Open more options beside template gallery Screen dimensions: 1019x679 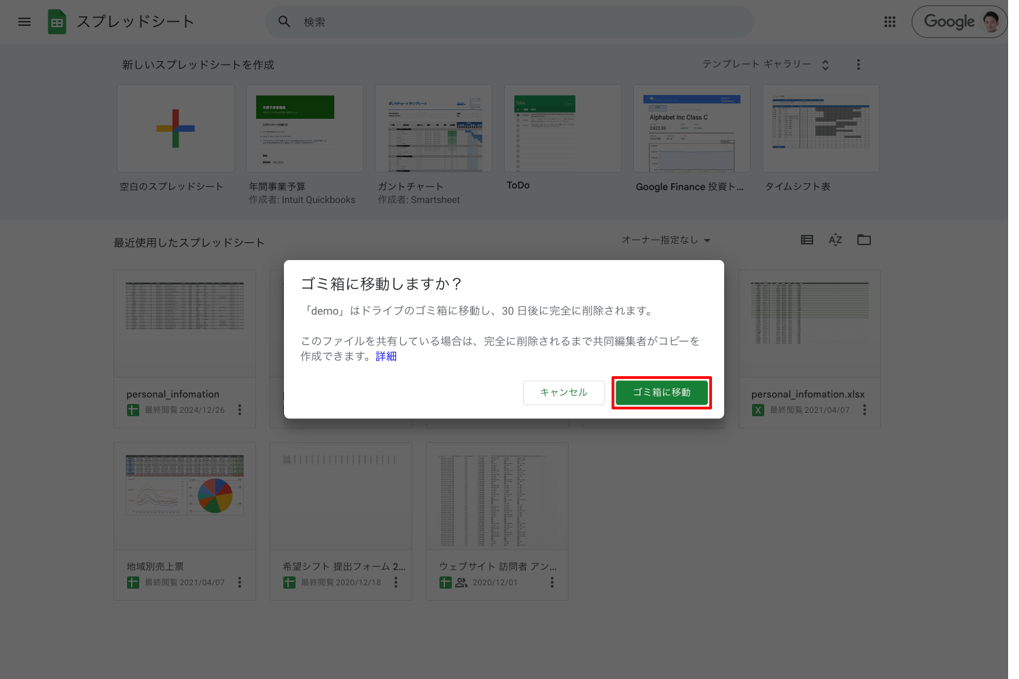(x=858, y=65)
